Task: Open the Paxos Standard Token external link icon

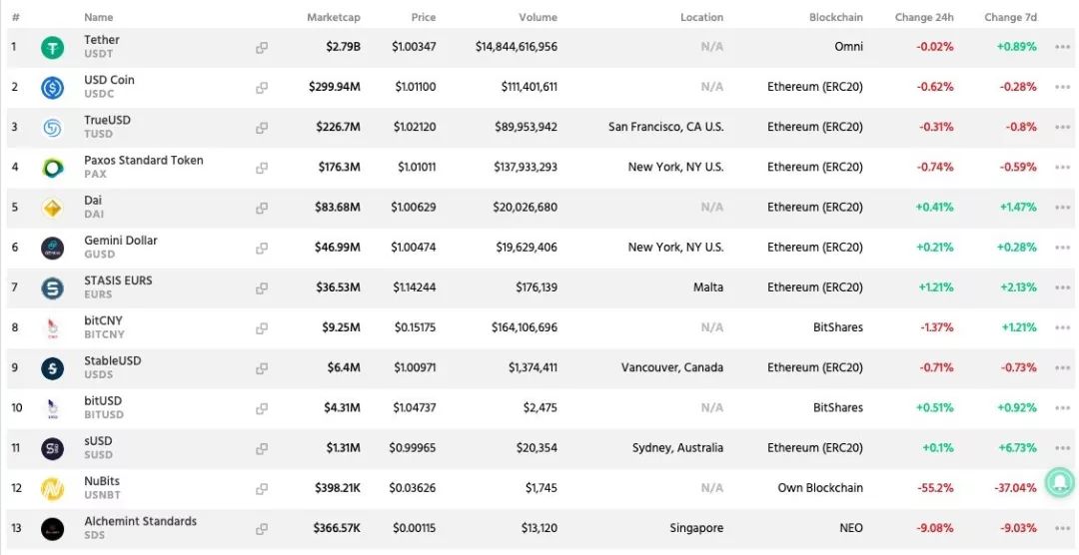Action: click(x=262, y=168)
